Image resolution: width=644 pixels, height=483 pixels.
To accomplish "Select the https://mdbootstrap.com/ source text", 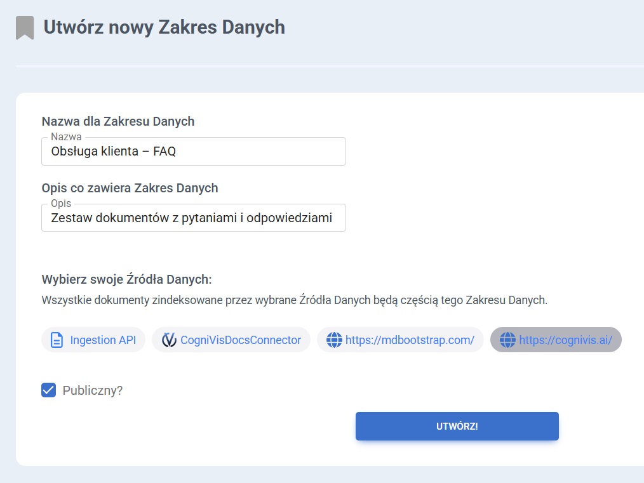I will point(410,340).
